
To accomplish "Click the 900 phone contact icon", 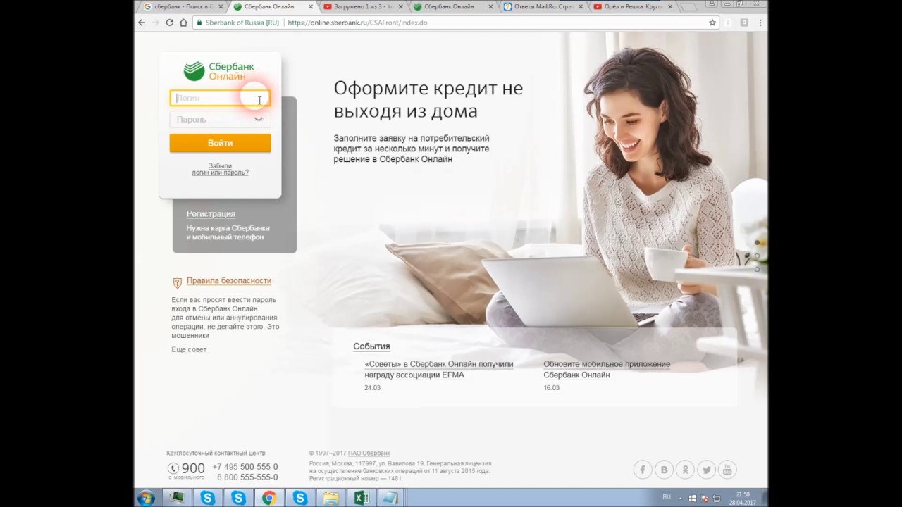I will pos(173,468).
